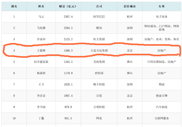
Task: Select the 居住城市 column header
Action: coord(130,6)
